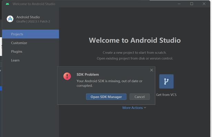
Task: Click the Android icon in title bar
Action: click(x=8, y=4)
